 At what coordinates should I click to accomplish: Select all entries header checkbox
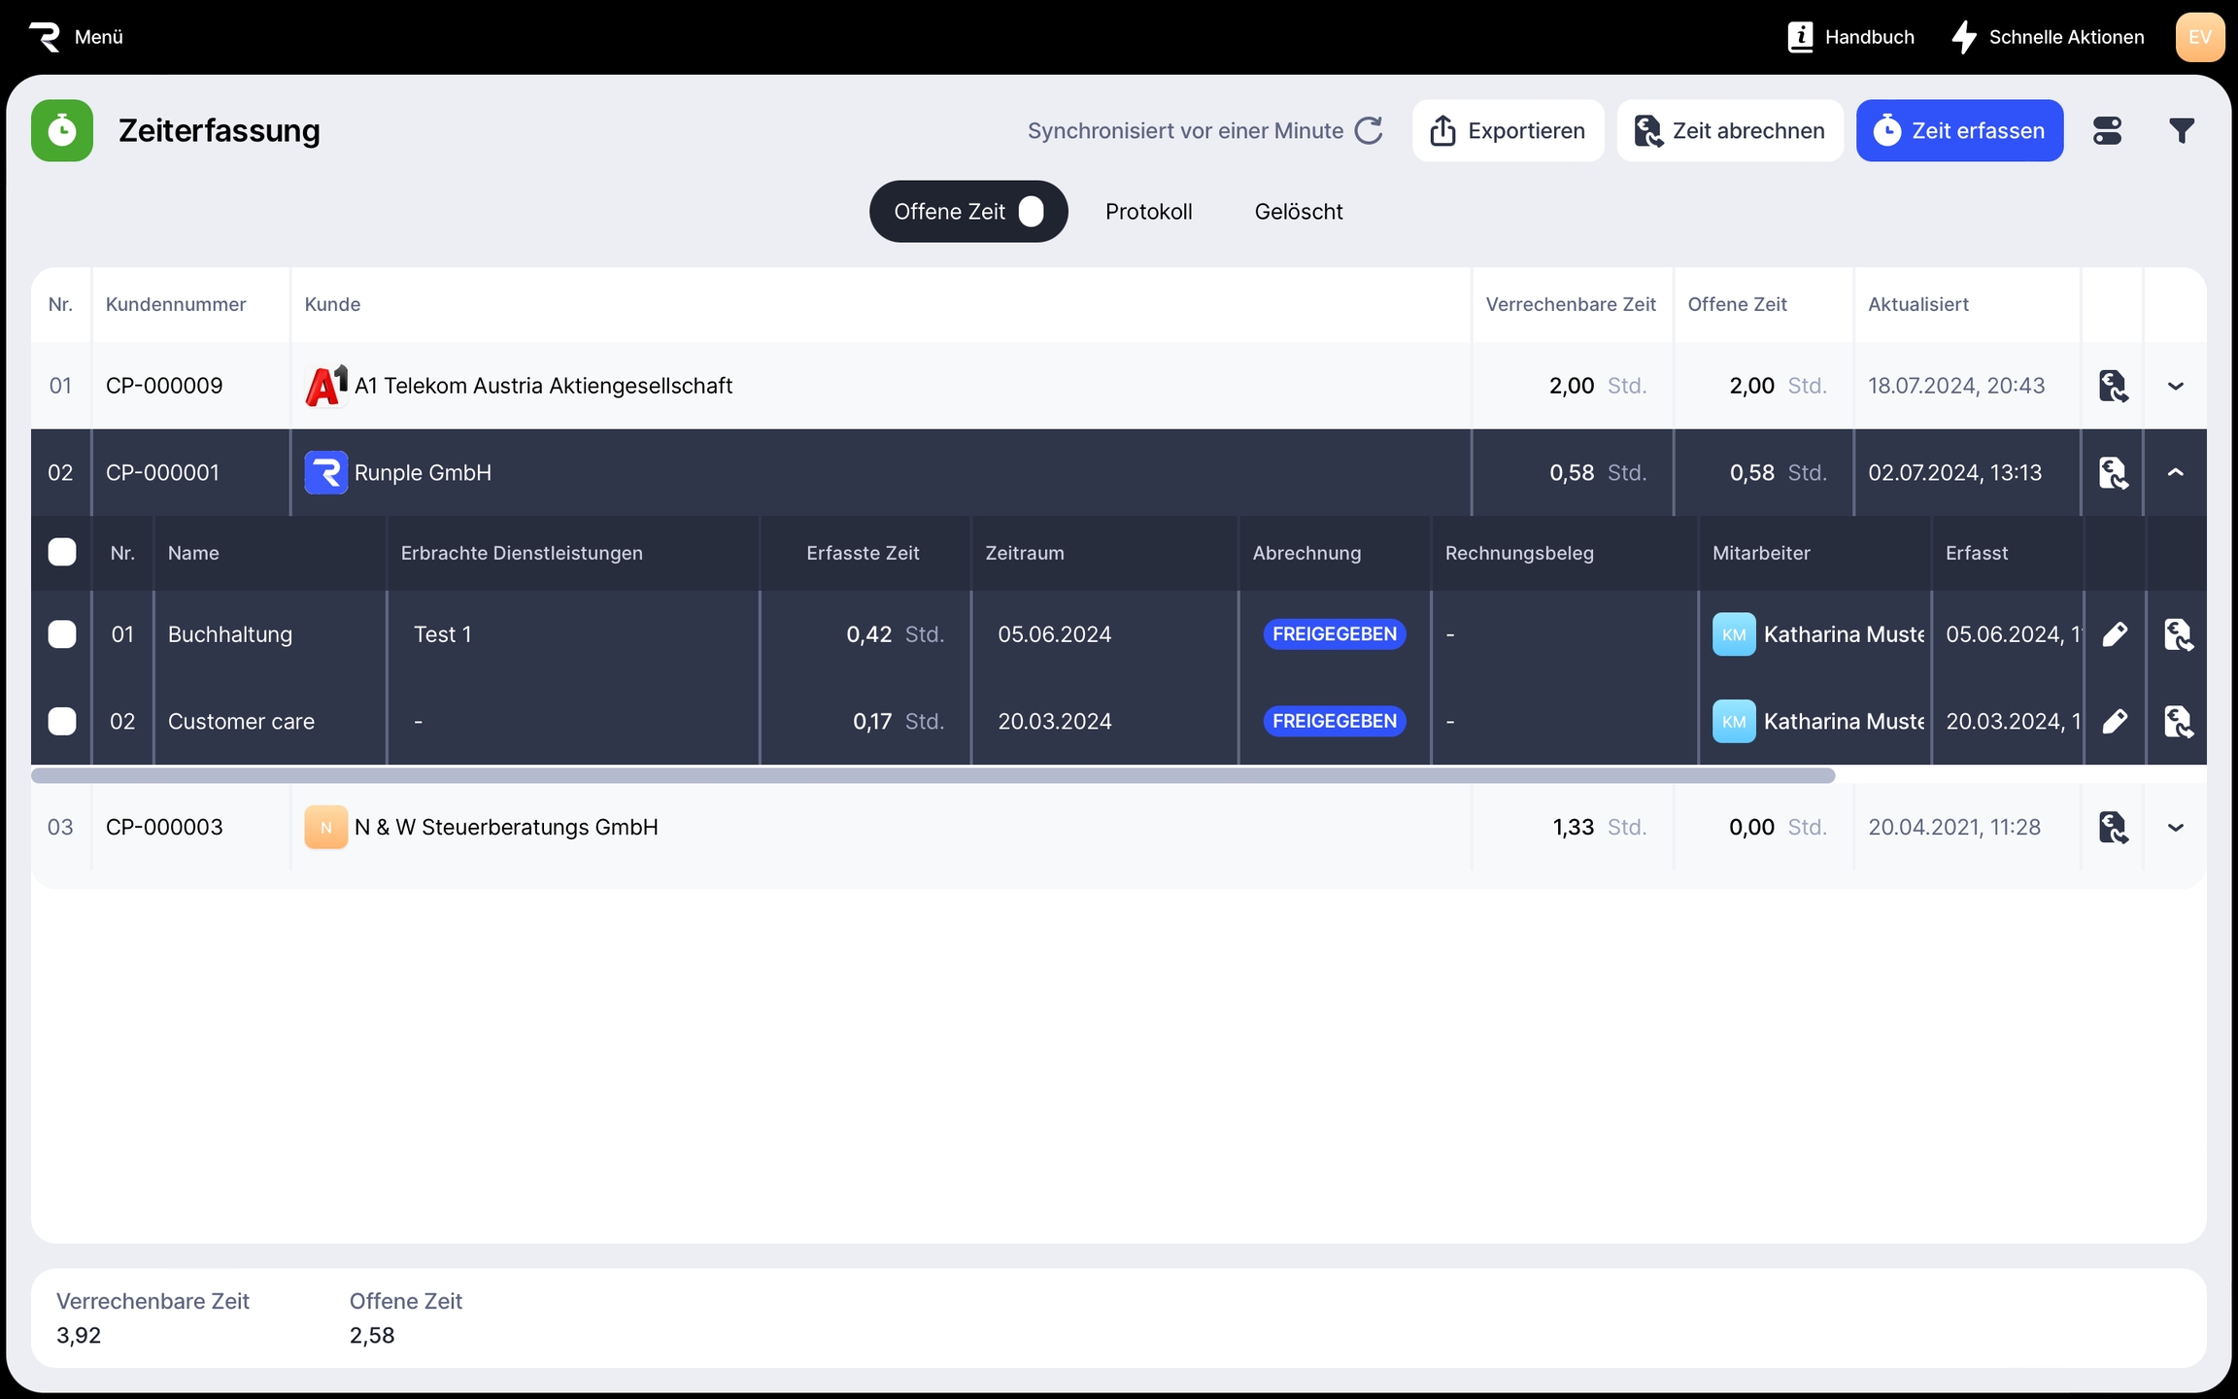62,553
